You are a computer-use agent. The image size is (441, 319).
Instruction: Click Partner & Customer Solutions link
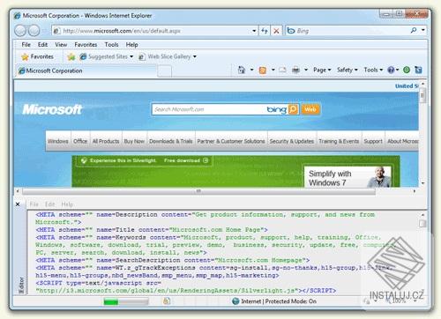[x=231, y=141]
